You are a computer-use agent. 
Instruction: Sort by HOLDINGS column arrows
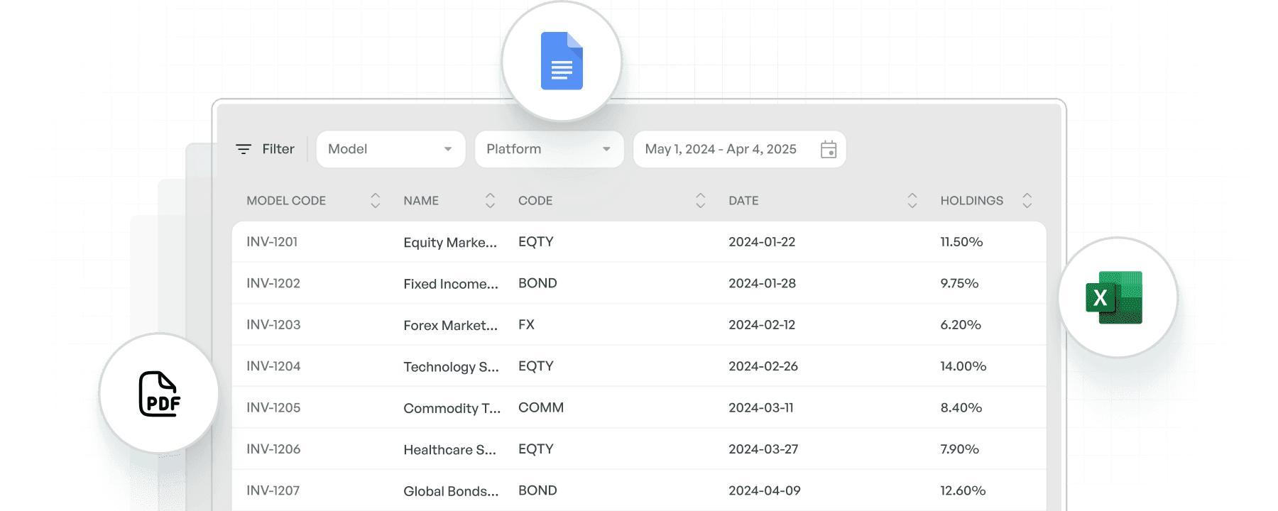point(1027,201)
